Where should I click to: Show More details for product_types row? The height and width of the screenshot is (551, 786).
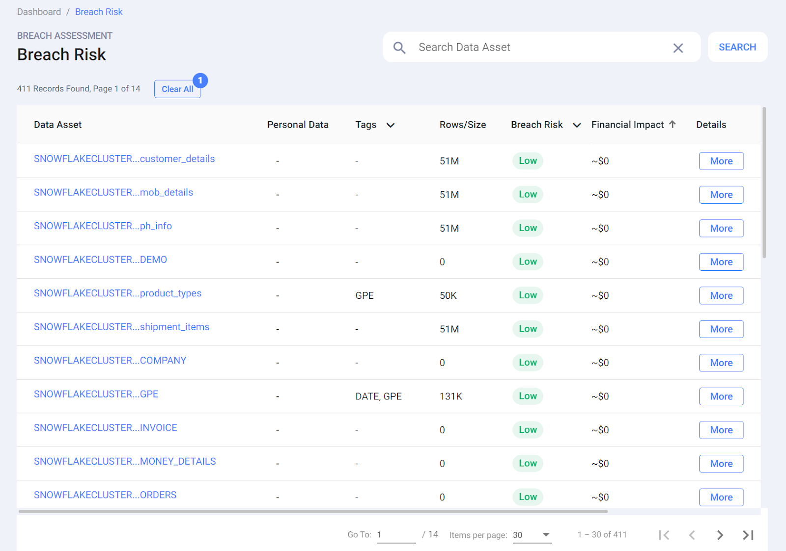(721, 295)
